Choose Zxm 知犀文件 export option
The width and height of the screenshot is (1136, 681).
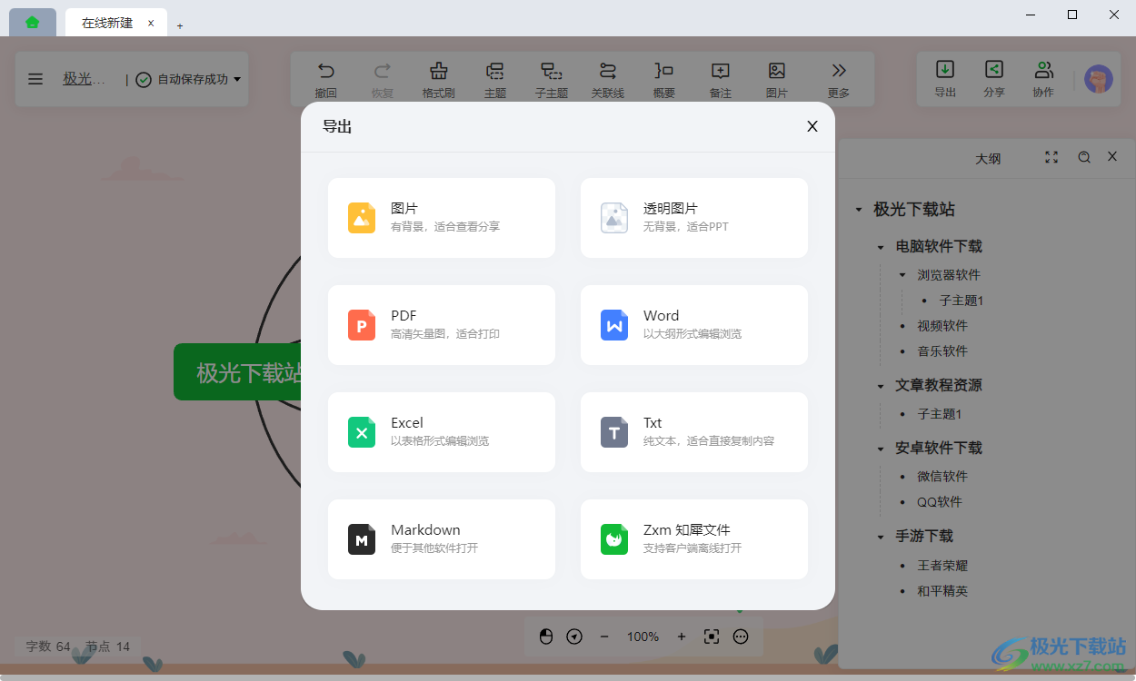click(x=694, y=539)
